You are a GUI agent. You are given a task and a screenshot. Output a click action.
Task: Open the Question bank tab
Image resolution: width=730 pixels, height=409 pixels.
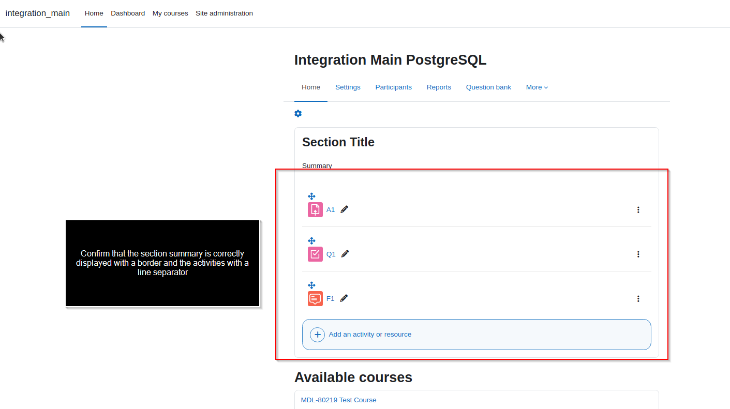pos(488,87)
